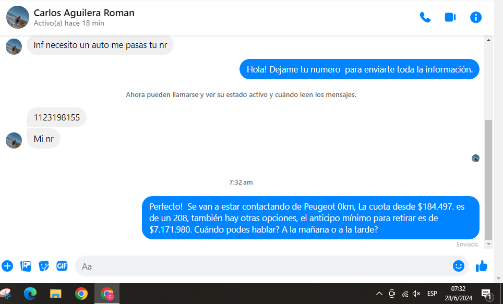
Task: Open File Explorer from the taskbar
Action: coord(55,294)
